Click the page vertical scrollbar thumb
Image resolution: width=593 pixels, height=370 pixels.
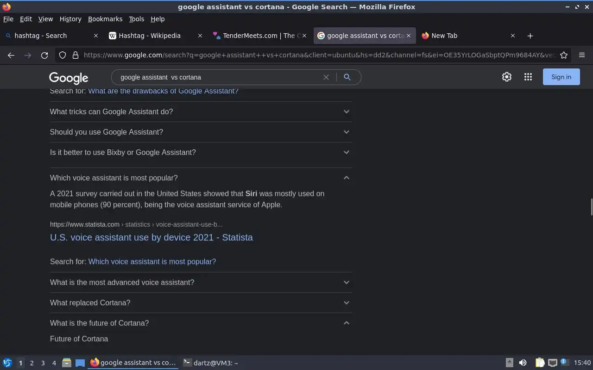(591, 207)
